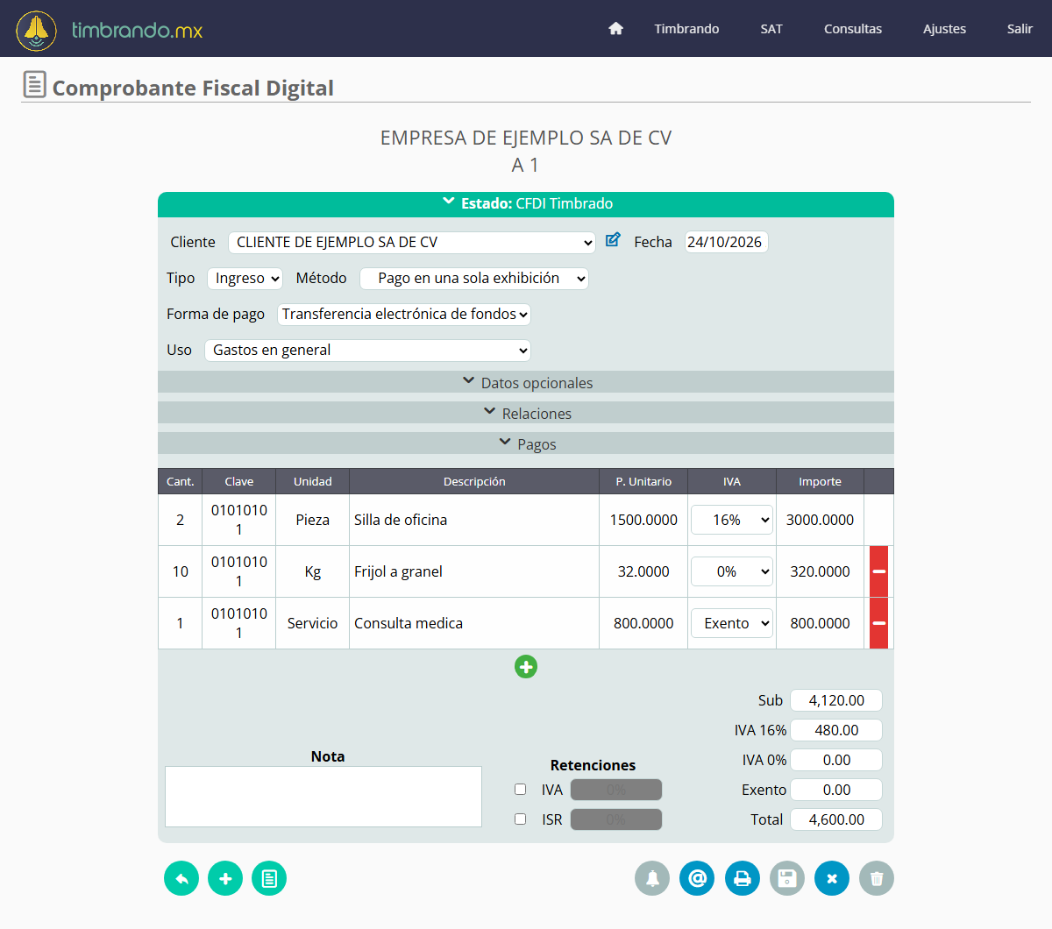This screenshot has width=1052, height=929.
Task: Remove the Consulta medica row
Action: [878, 623]
